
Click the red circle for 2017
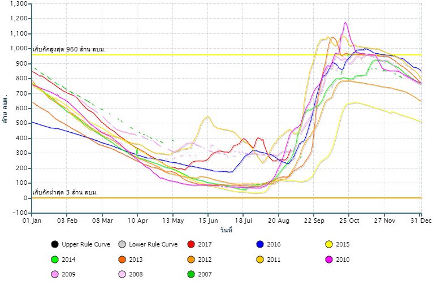(x=191, y=244)
